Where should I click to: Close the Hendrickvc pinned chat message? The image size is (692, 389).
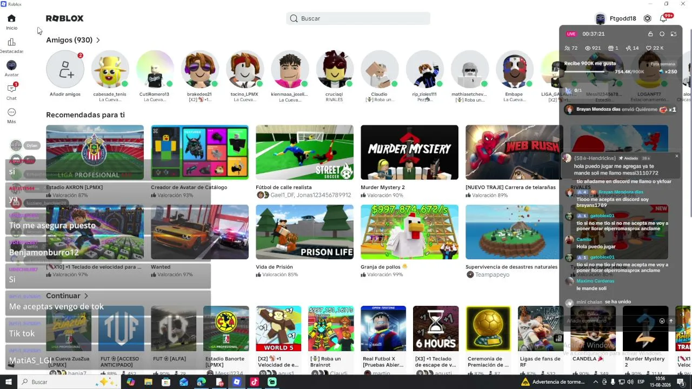click(x=676, y=156)
